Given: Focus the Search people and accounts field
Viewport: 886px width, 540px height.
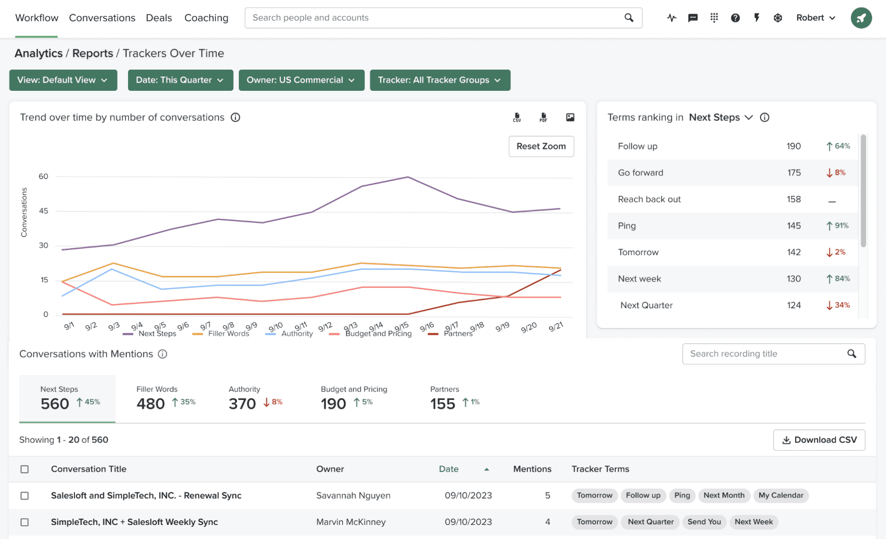Looking at the screenshot, I should coord(443,18).
